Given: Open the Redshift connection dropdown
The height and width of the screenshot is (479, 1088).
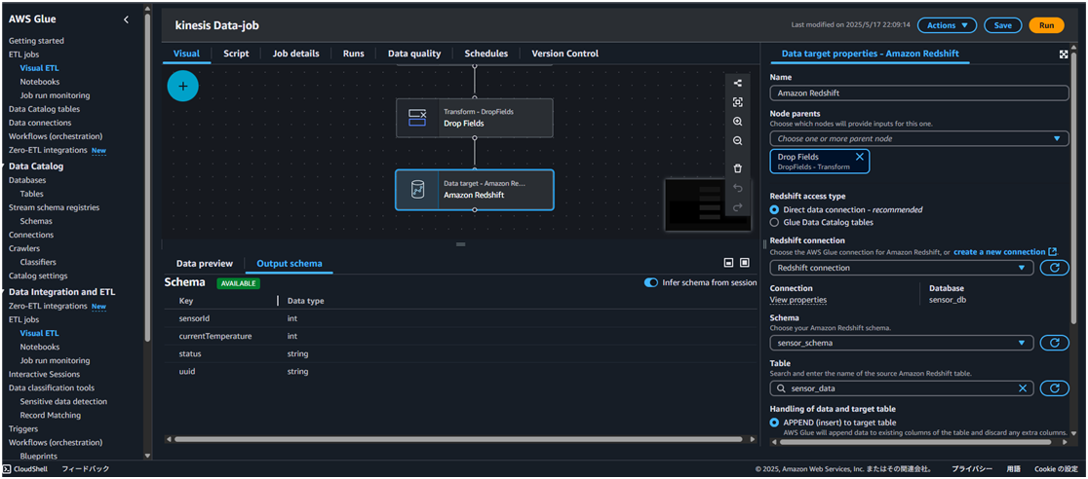Looking at the screenshot, I should click(x=902, y=268).
